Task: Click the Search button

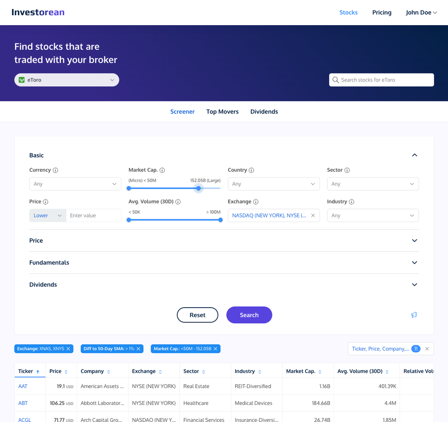Action: (x=249, y=315)
